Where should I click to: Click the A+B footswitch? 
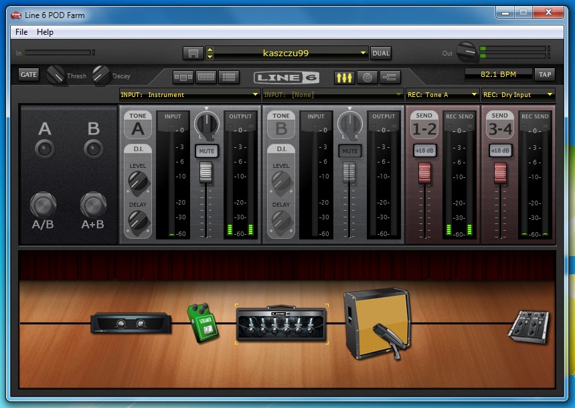(x=93, y=205)
